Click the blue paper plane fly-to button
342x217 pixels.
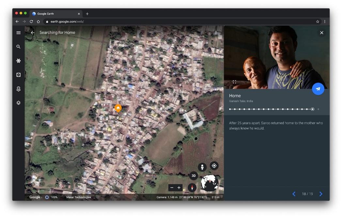pos(318,89)
